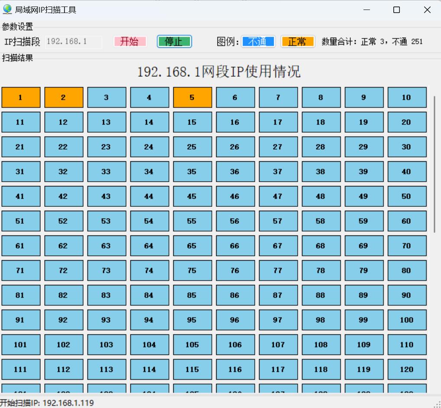
Task: Select the orange IP cell 5
Action: tap(192, 98)
